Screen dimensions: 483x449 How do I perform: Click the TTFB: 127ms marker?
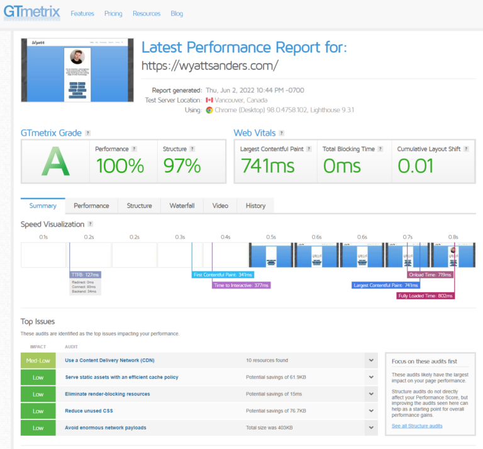pos(86,275)
